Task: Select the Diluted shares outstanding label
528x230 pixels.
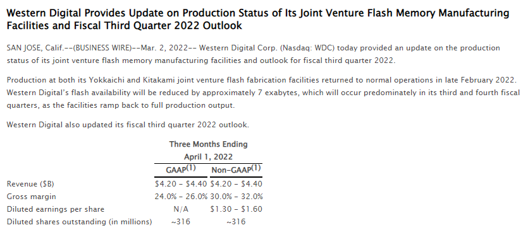Action: (x=80, y=222)
